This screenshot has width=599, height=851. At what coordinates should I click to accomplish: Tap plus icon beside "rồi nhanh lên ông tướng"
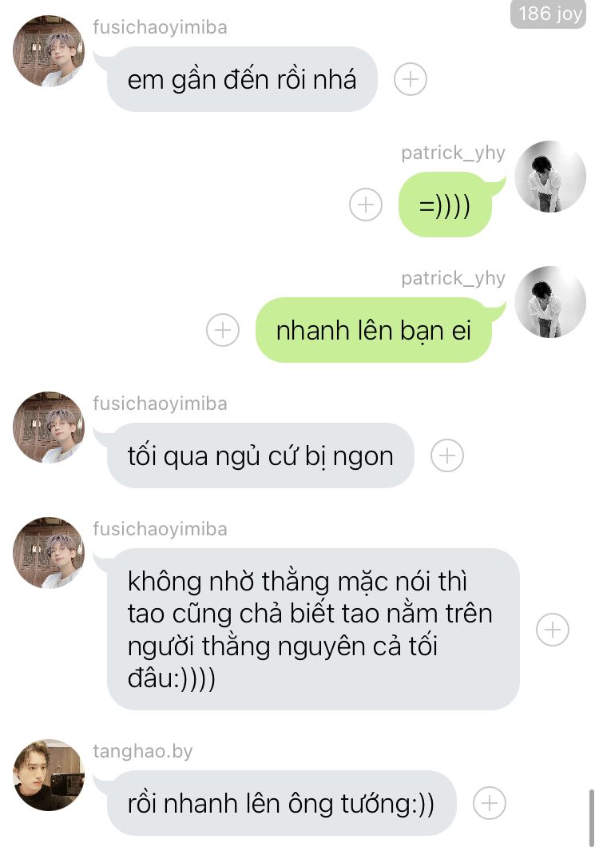point(490,803)
